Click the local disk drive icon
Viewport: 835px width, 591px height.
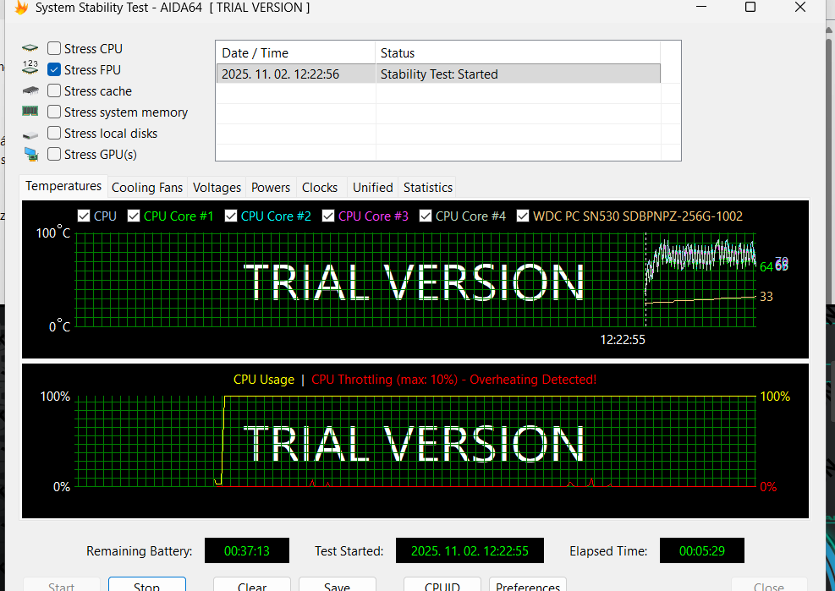(x=30, y=134)
